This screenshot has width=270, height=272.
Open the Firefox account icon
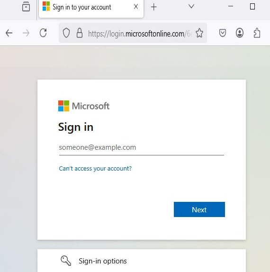click(x=240, y=33)
